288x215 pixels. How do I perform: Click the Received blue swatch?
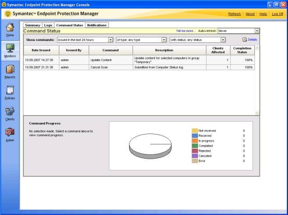pyautogui.click(x=195, y=136)
